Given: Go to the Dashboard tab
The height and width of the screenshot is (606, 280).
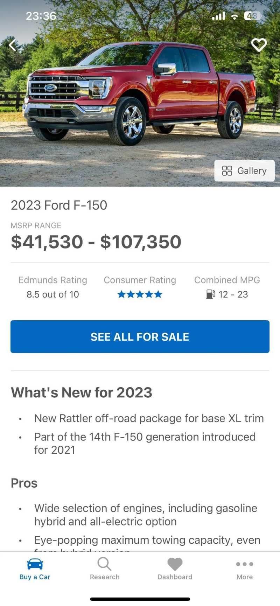Looking at the screenshot, I should [x=175, y=569].
